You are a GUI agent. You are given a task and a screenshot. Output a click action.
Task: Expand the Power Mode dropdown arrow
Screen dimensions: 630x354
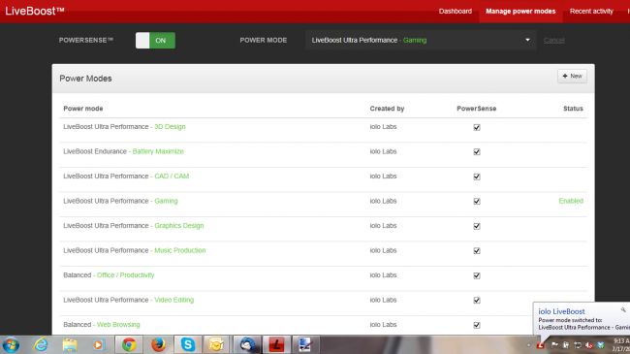(x=527, y=40)
